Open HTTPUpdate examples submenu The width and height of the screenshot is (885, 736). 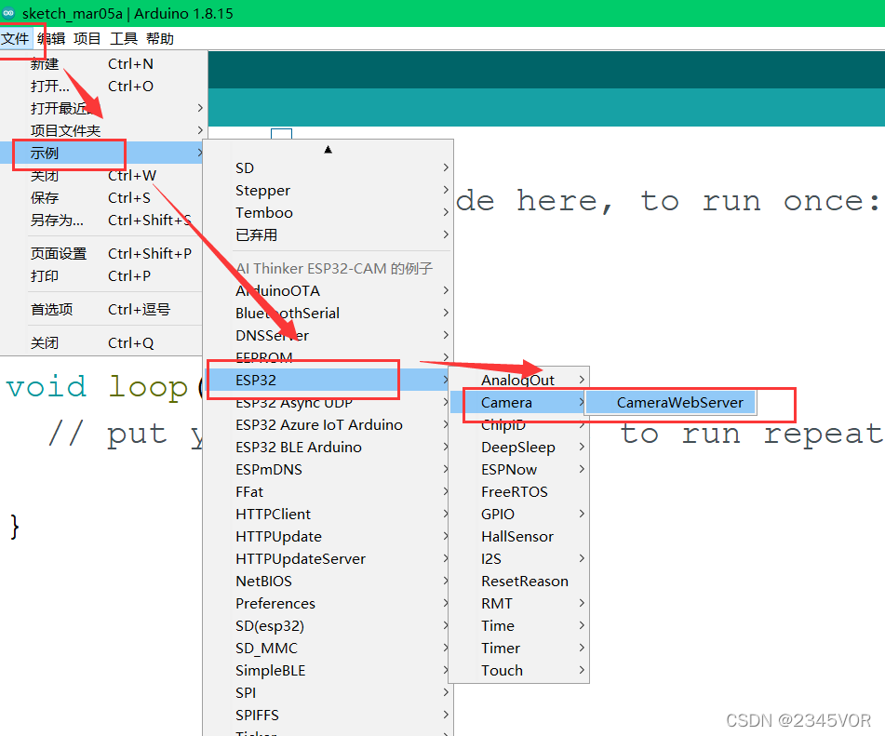coord(328,536)
